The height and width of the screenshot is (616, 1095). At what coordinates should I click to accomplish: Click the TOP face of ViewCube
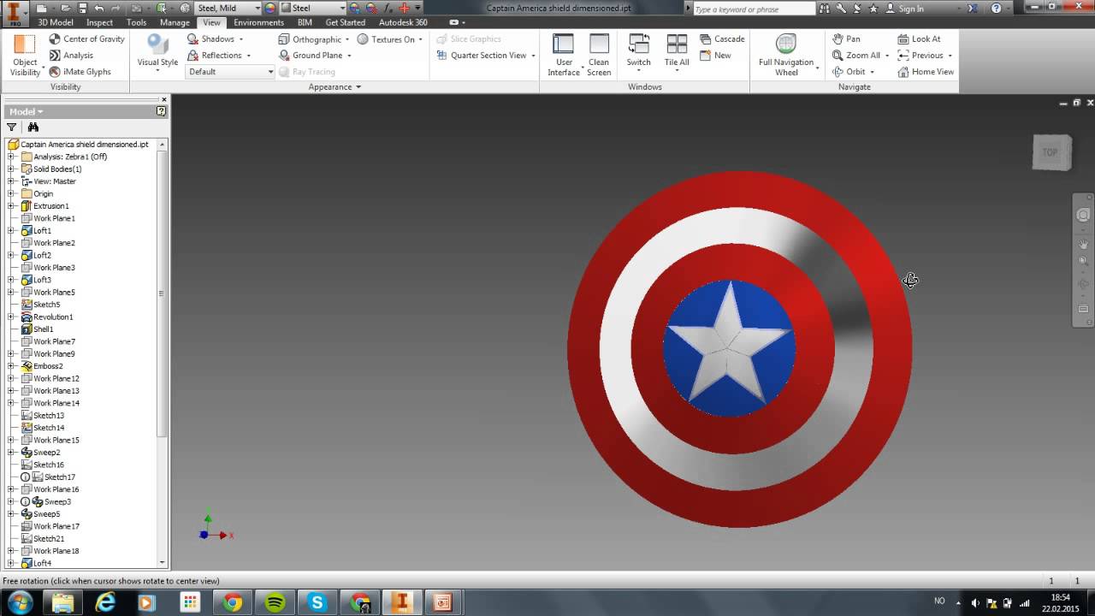click(x=1051, y=153)
